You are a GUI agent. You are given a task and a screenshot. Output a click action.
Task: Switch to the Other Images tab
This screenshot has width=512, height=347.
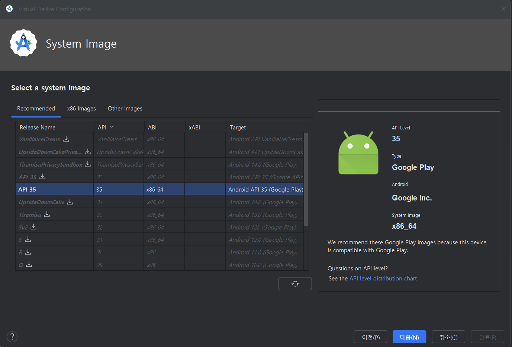tap(125, 109)
